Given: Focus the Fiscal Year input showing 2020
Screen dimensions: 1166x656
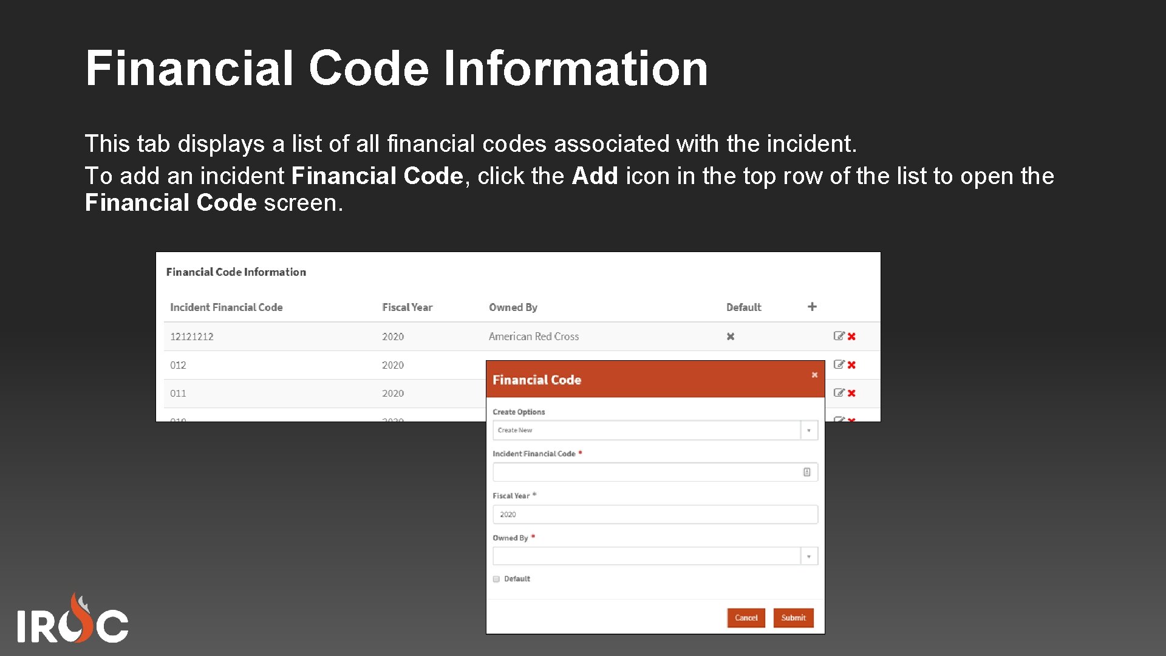Looking at the screenshot, I should (655, 514).
